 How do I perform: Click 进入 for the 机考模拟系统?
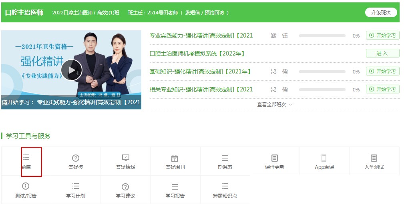[x=382, y=53]
